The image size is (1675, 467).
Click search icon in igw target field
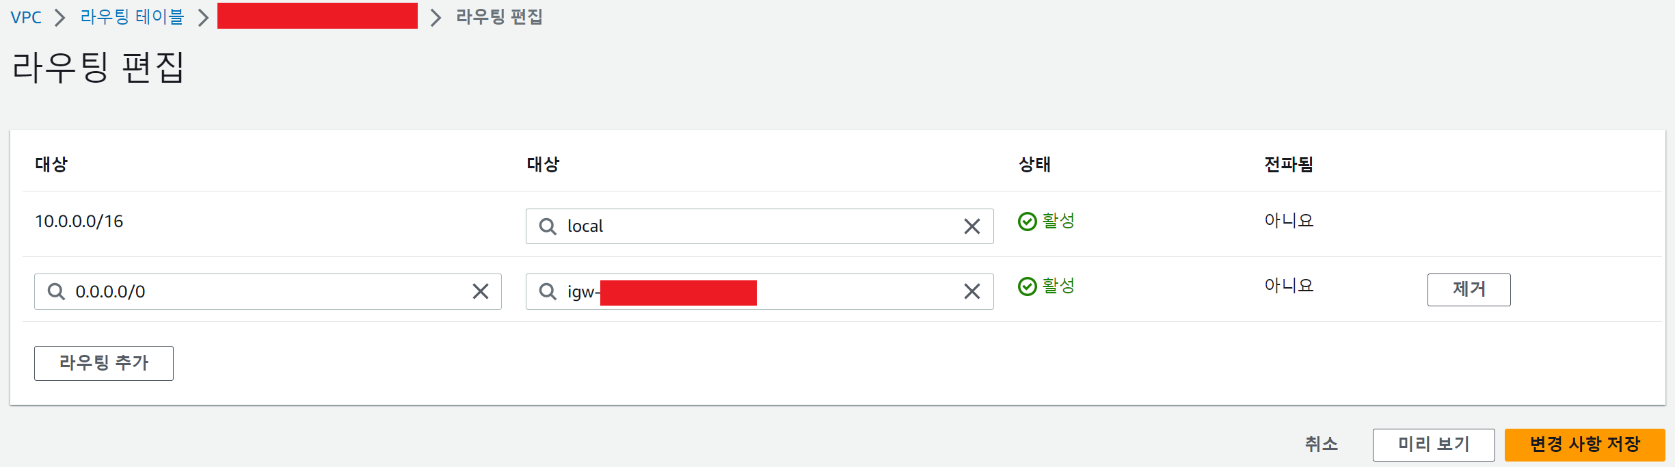tap(548, 291)
